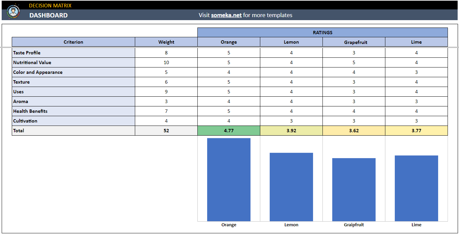Click the Nutritional Value weight cell
The width and height of the screenshot is (459, 235).
pos(166,62)
